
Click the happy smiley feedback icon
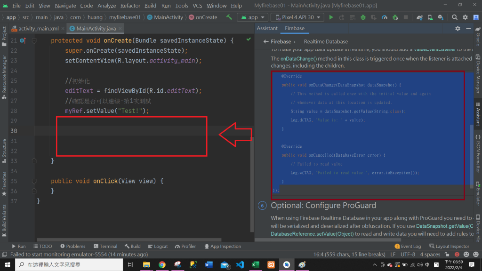point(466,255)
